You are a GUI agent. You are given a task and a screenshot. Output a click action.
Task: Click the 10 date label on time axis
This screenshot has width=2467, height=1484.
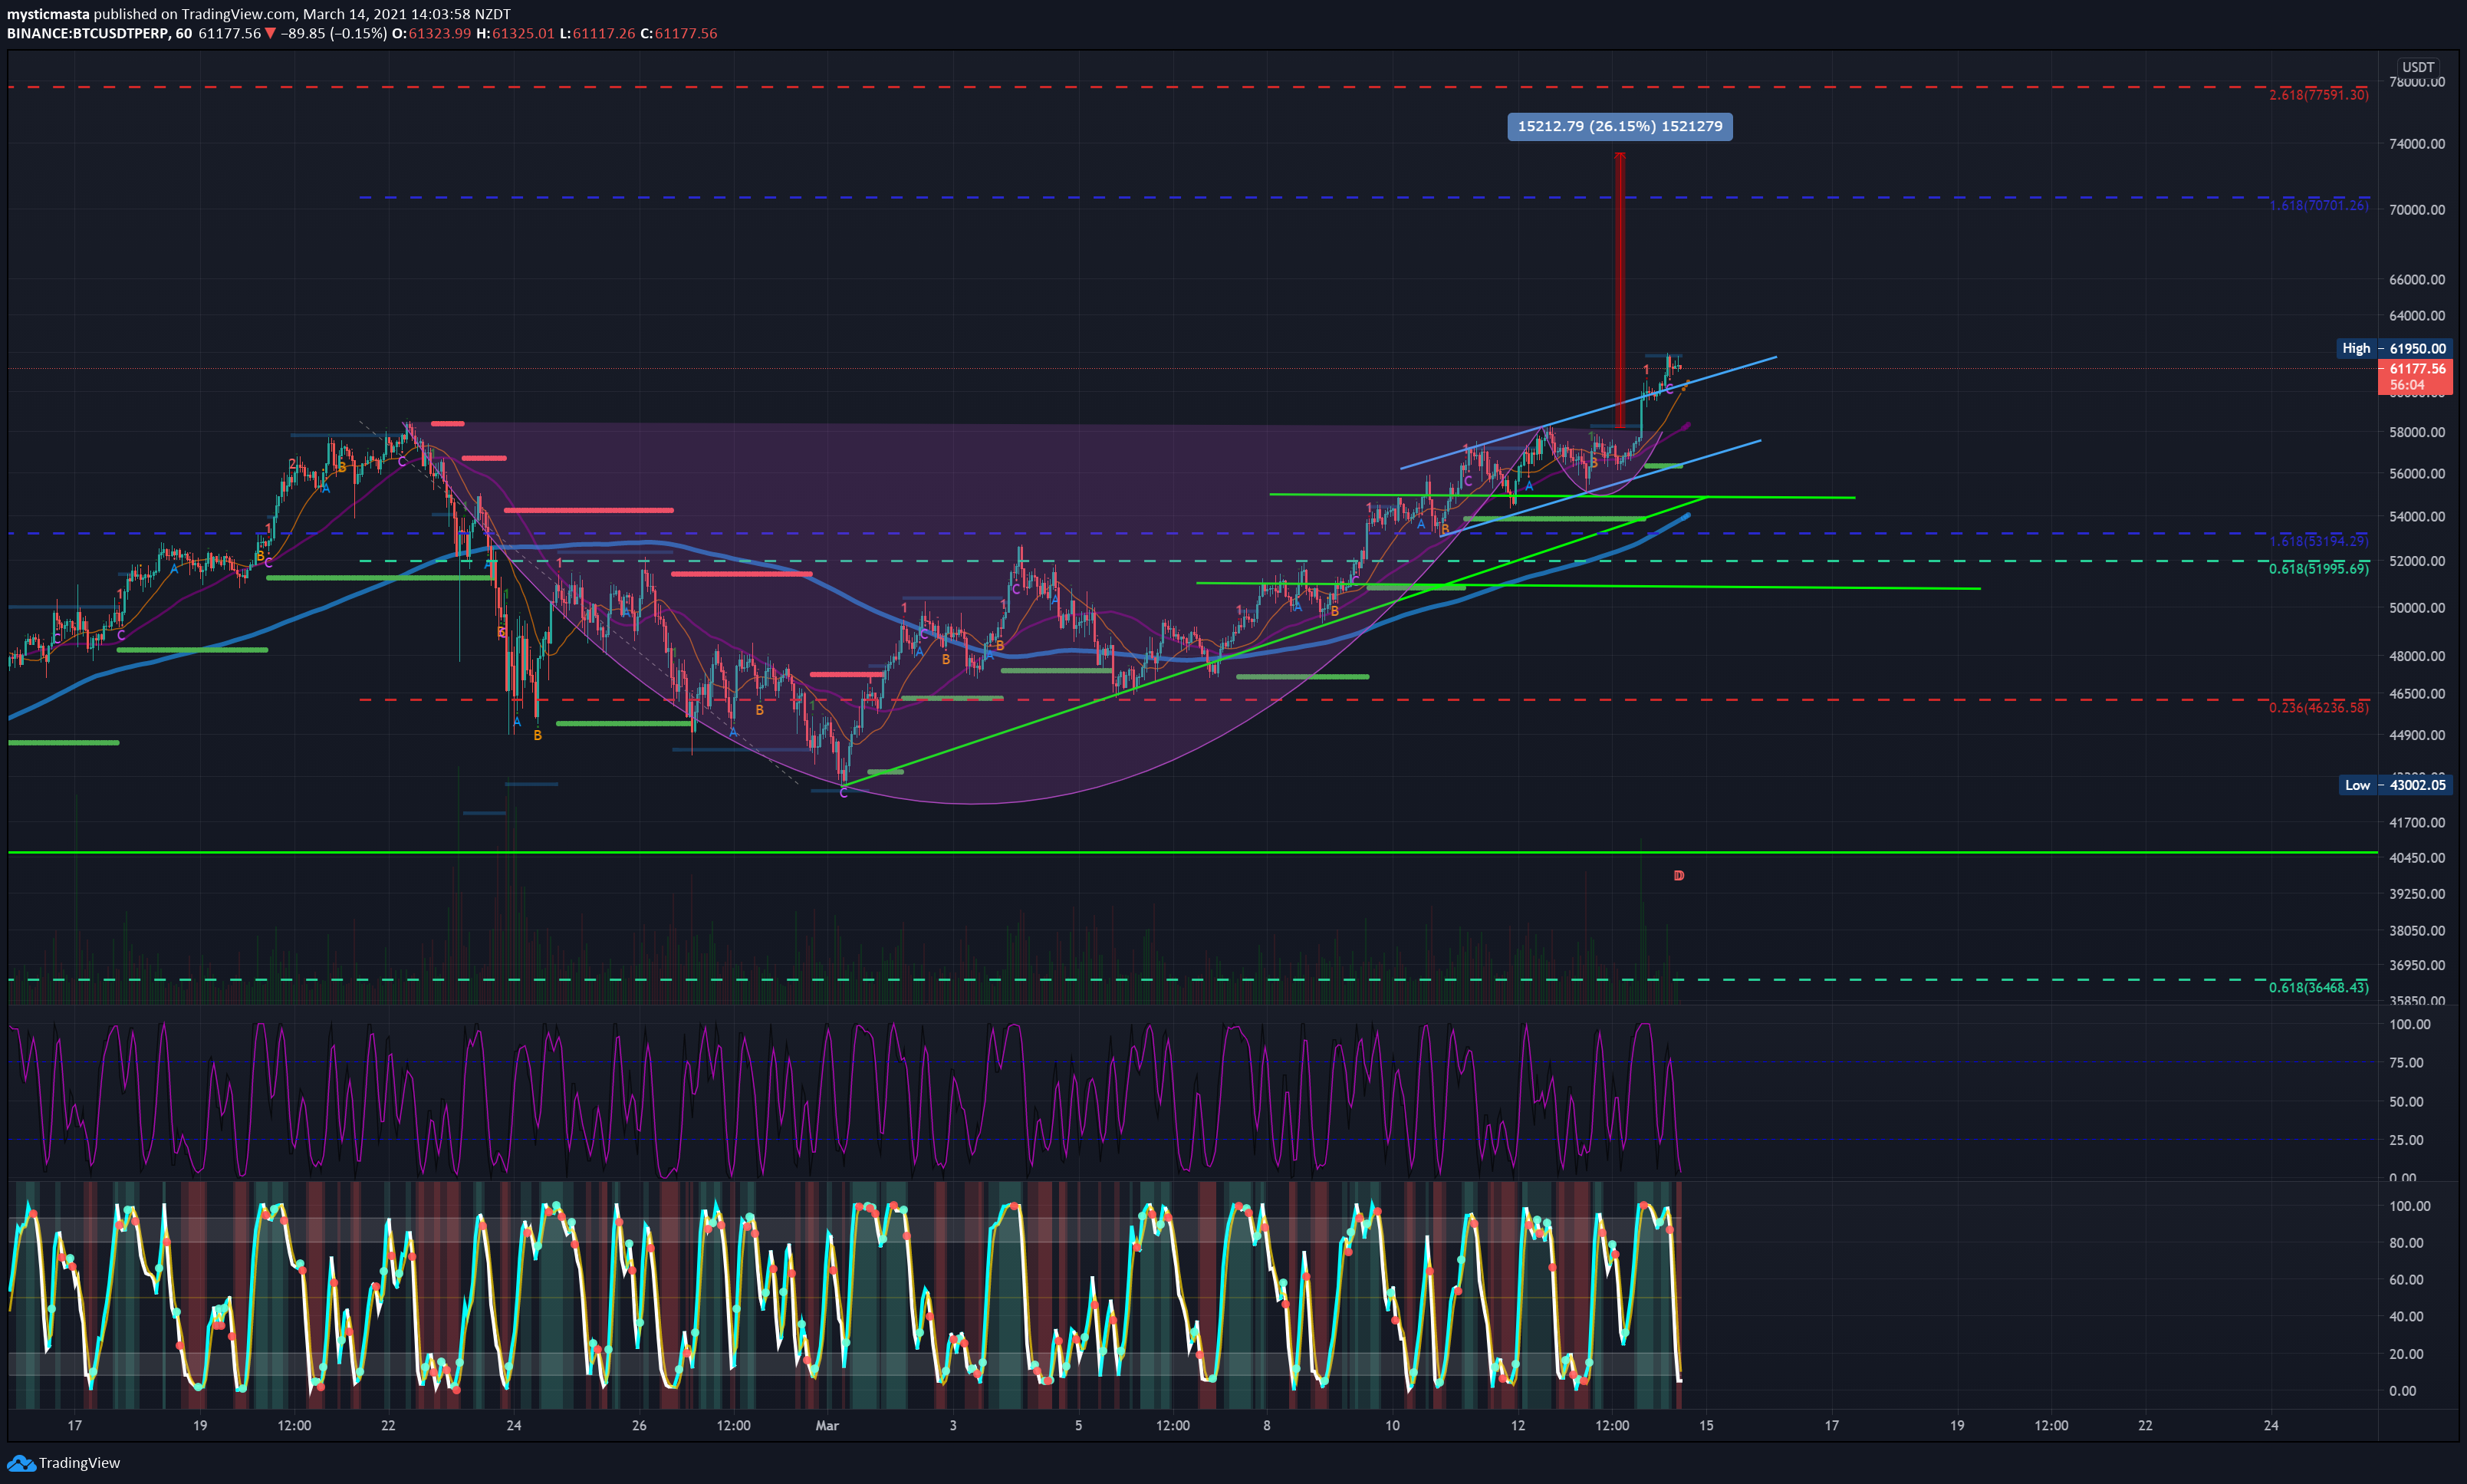tap(1391, 1426)
